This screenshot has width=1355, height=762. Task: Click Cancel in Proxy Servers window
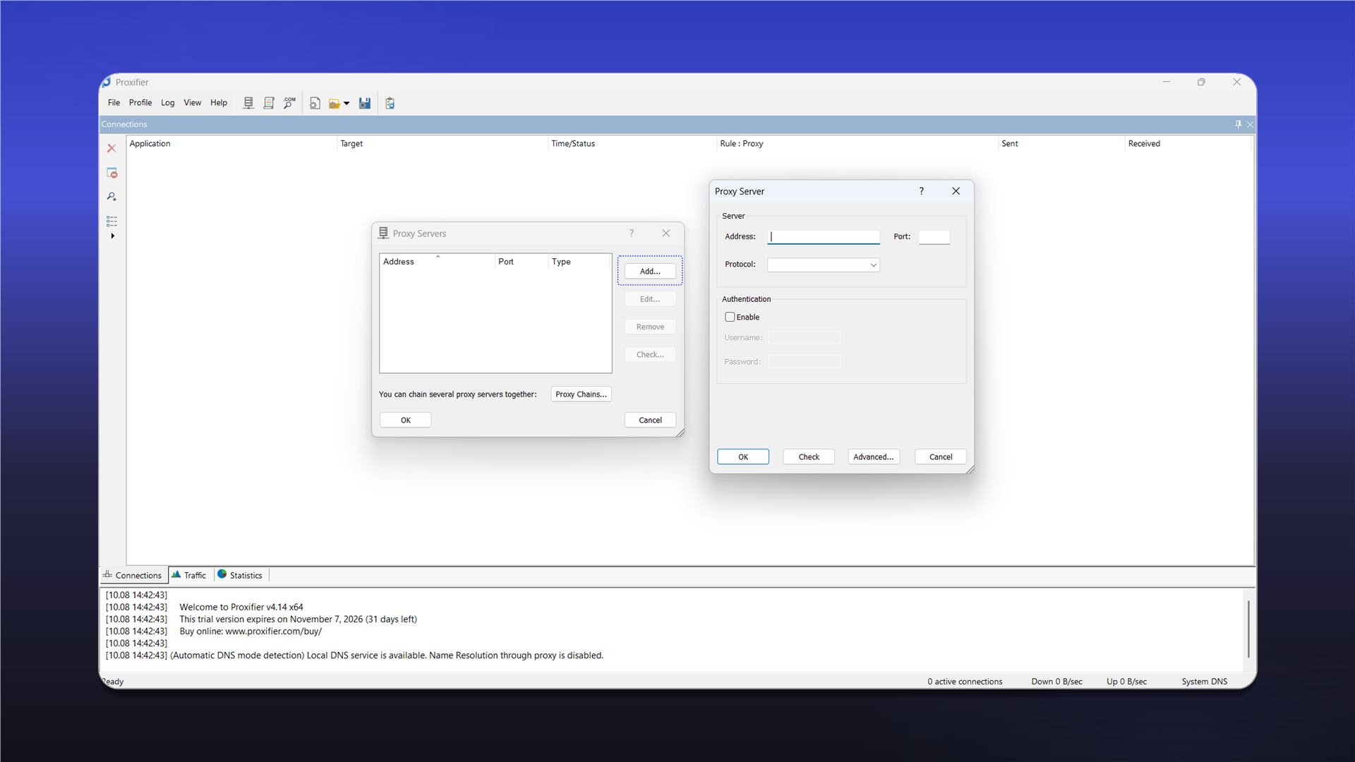tap(650, 420)
